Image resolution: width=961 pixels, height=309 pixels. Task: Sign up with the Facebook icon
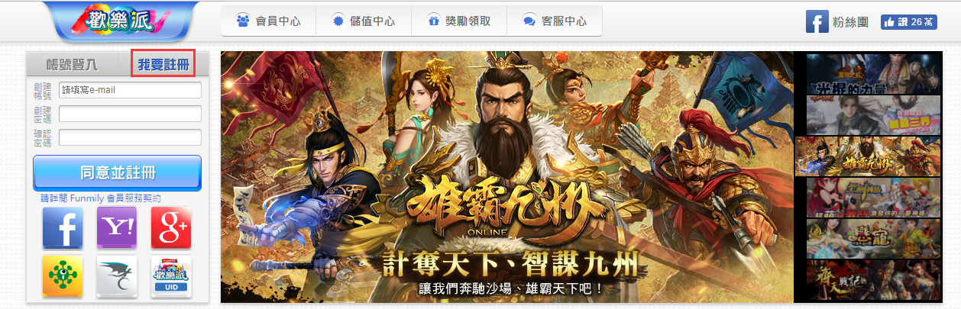tap(63, 227)
